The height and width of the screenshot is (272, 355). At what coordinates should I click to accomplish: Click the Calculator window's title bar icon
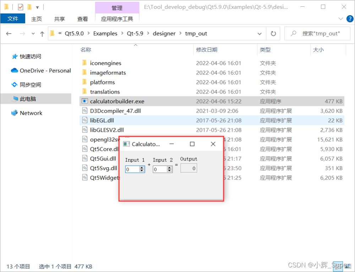[126, 144]
